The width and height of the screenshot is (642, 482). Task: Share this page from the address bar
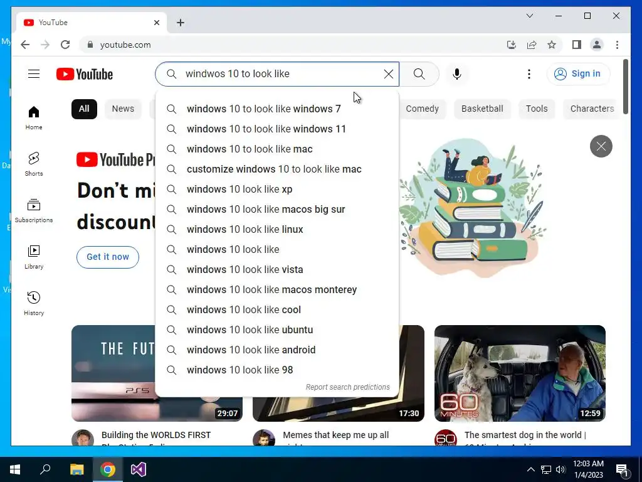532,45
